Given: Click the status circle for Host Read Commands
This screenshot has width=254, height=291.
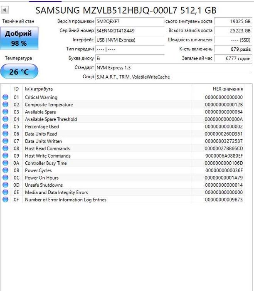Looking at the screenshot, I should [5, 148].
